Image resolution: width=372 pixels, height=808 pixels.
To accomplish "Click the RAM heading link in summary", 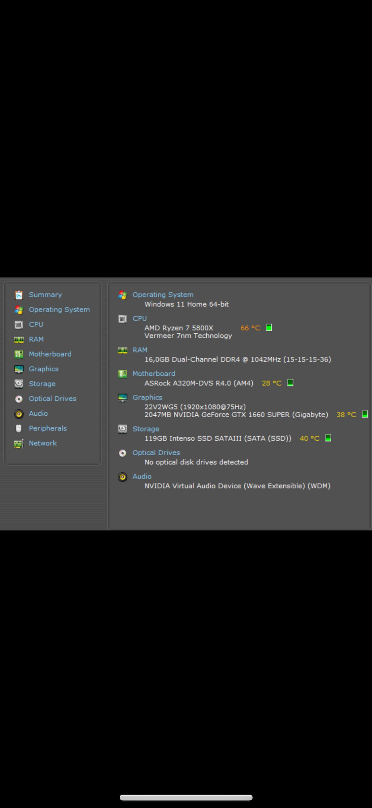I will 140,350.
